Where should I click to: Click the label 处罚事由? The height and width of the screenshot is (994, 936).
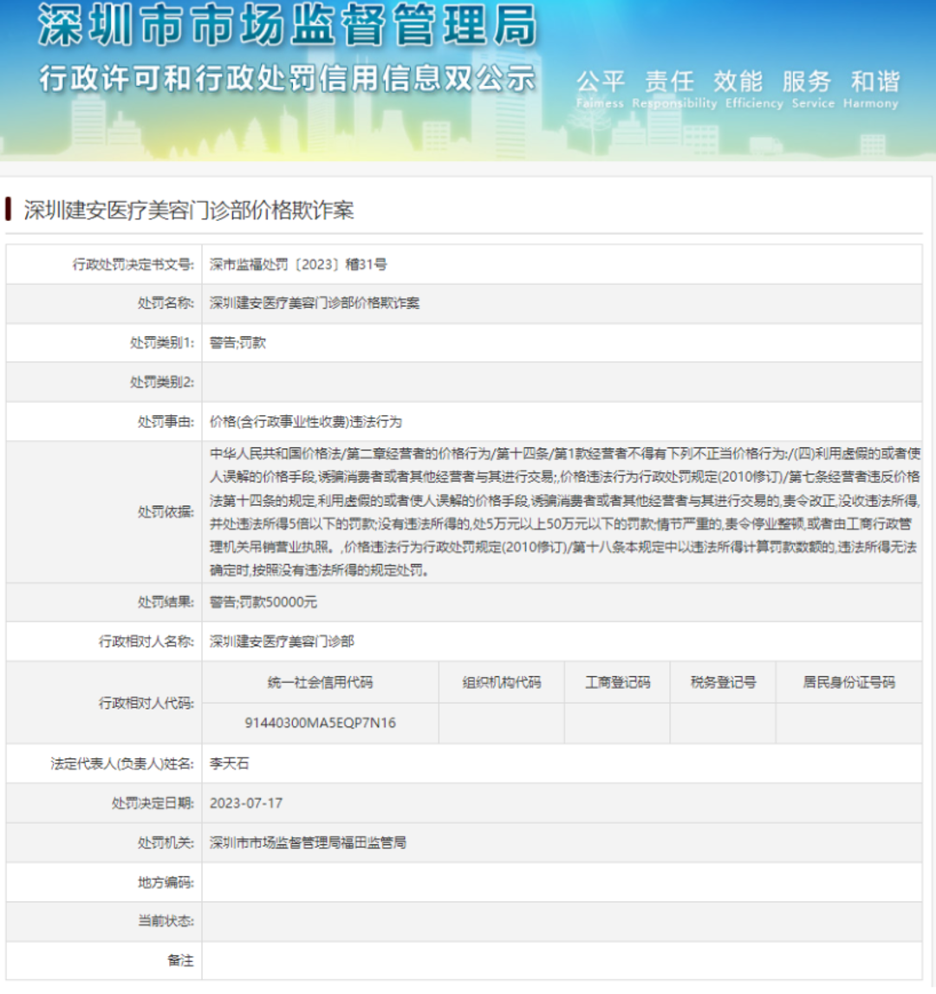(x=166, y=421)
